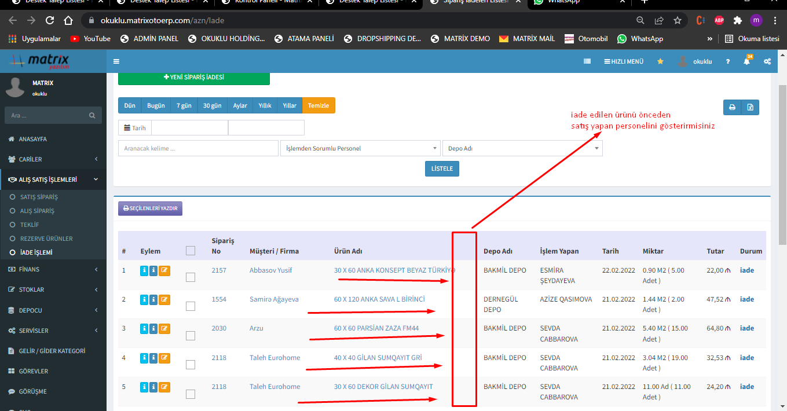The width and height of the screenshot is (787, 411).
Task: Toggle the hamburger sidebar menu icon
Action: pos(116,61)
